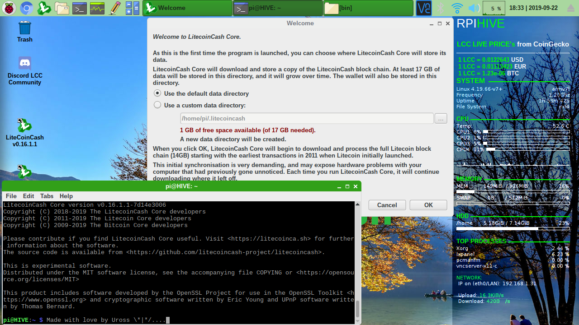This screenshot has height=325, width=579.
Task: Select the Discord LCC Community desktop icon
Action: (24, 71)
